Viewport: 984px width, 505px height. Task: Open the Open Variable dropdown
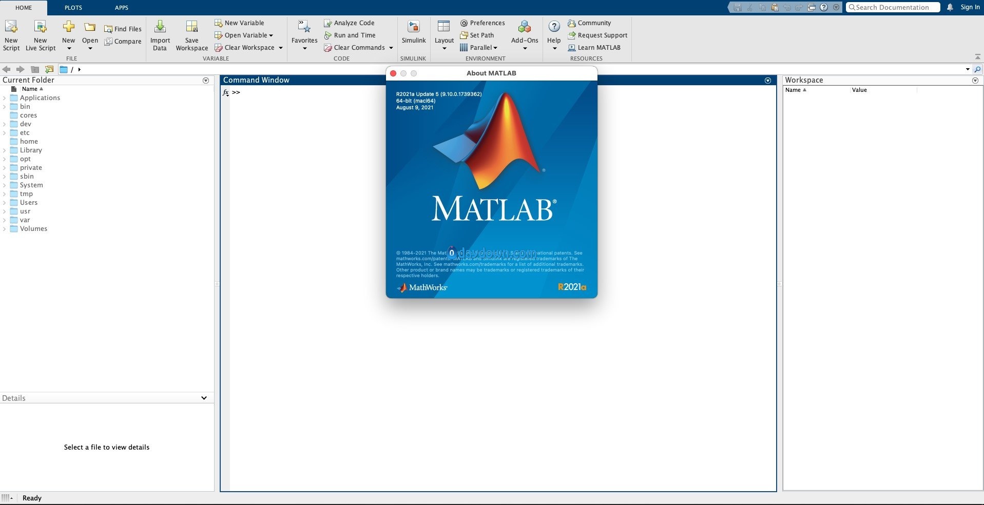(x=244, y=35)
